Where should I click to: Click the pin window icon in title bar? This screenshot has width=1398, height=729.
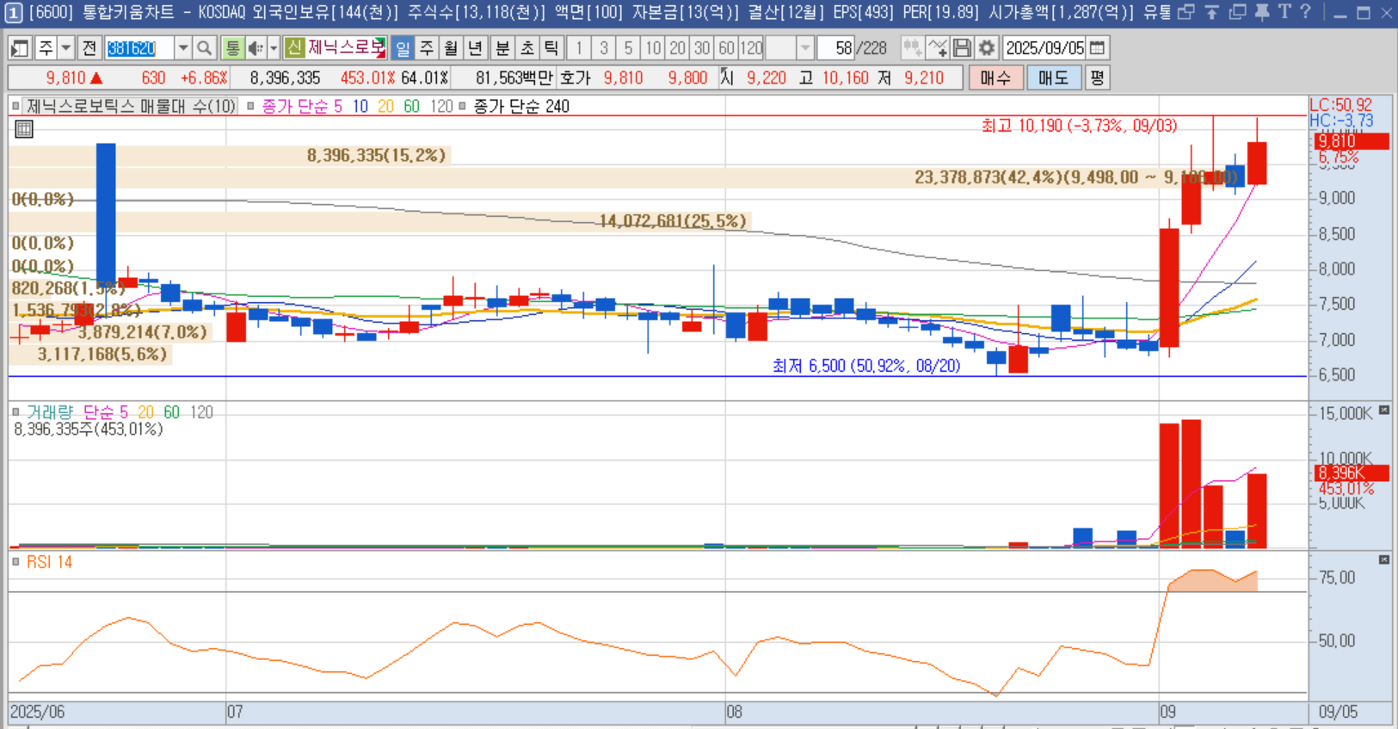tap(1262, 12)
